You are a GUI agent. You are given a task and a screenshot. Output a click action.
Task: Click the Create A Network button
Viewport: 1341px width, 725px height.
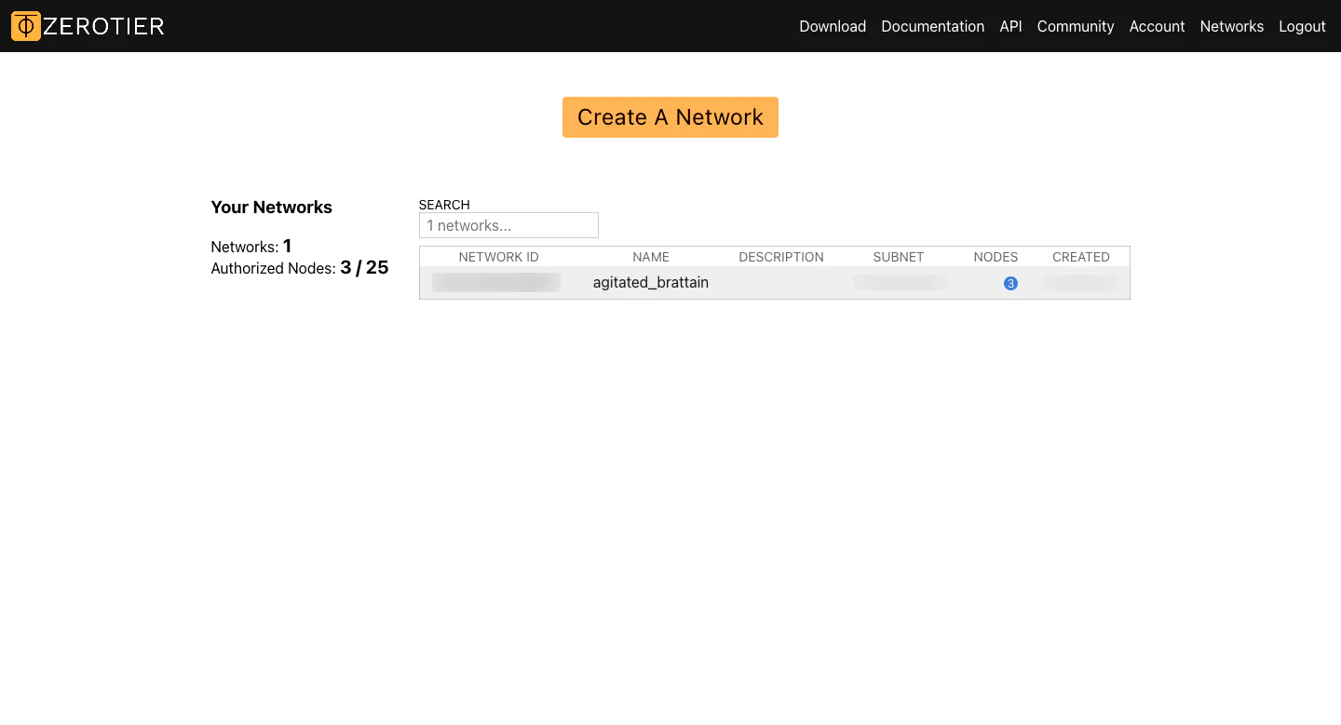[x=670, y=117]
